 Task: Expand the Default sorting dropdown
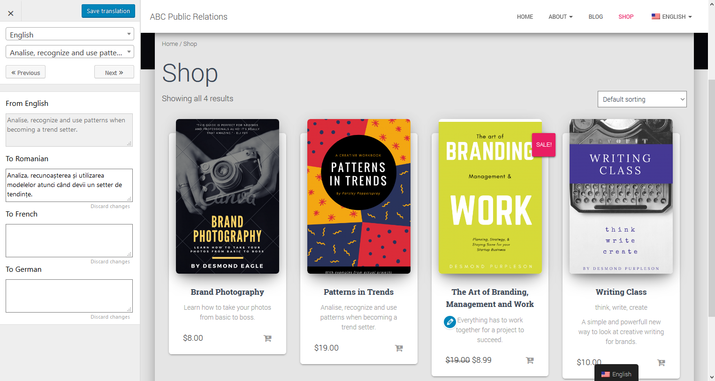pos(642,99)
